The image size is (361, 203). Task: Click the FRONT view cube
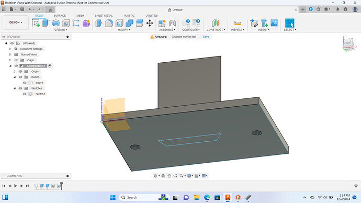[348, 43]
